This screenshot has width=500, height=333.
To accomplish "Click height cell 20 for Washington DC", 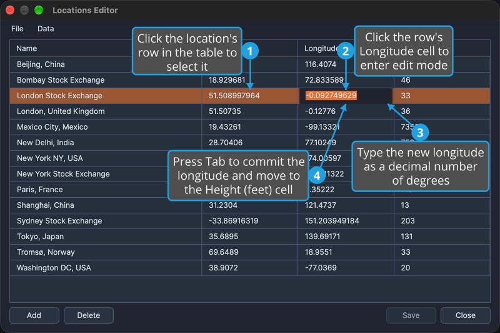I will 442,268.
